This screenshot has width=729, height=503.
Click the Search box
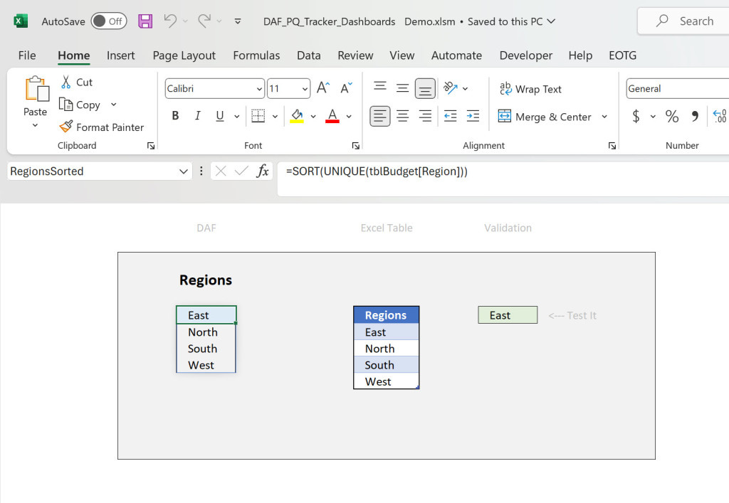click(x=683, y=21)
